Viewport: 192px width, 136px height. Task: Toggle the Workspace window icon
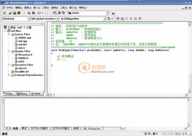click(x=55, y=13)
